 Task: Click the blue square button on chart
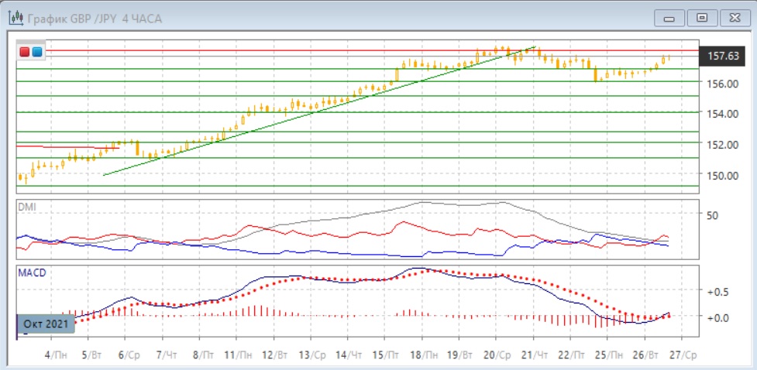tap(36, 52)
